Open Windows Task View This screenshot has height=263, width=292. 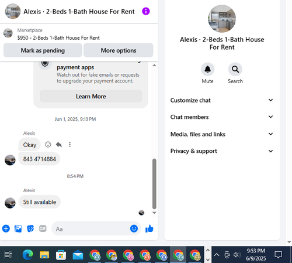tap(8, 255)
